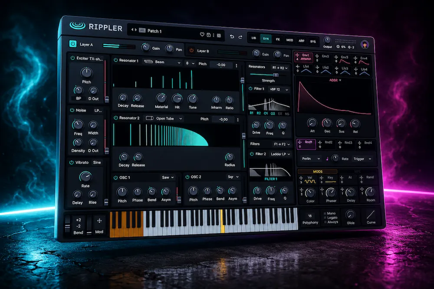This screenshot has width=434, height=289.
Task: Click the Output volume knob
Action: point(327,40)
